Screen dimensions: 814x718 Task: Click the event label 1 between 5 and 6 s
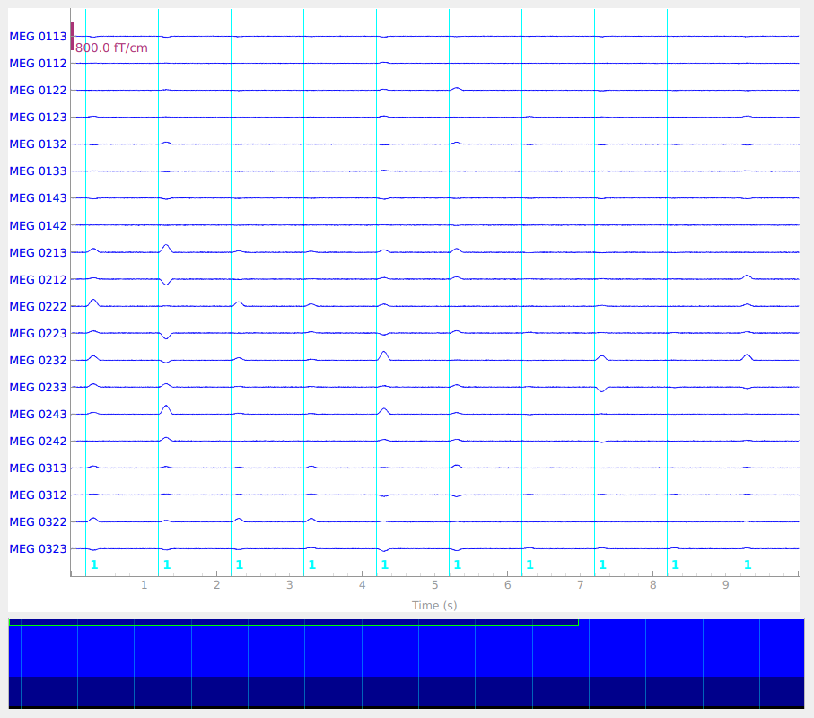tap(457, 565)
